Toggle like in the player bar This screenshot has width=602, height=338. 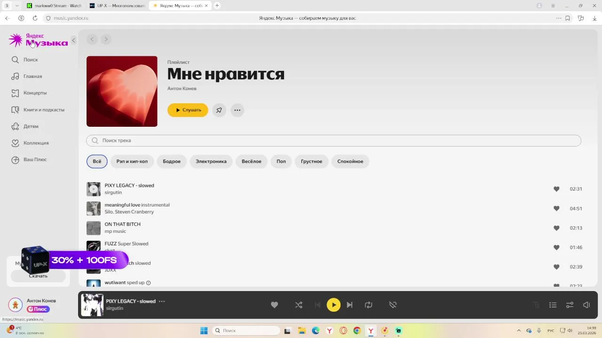click(x=275, y=305)
